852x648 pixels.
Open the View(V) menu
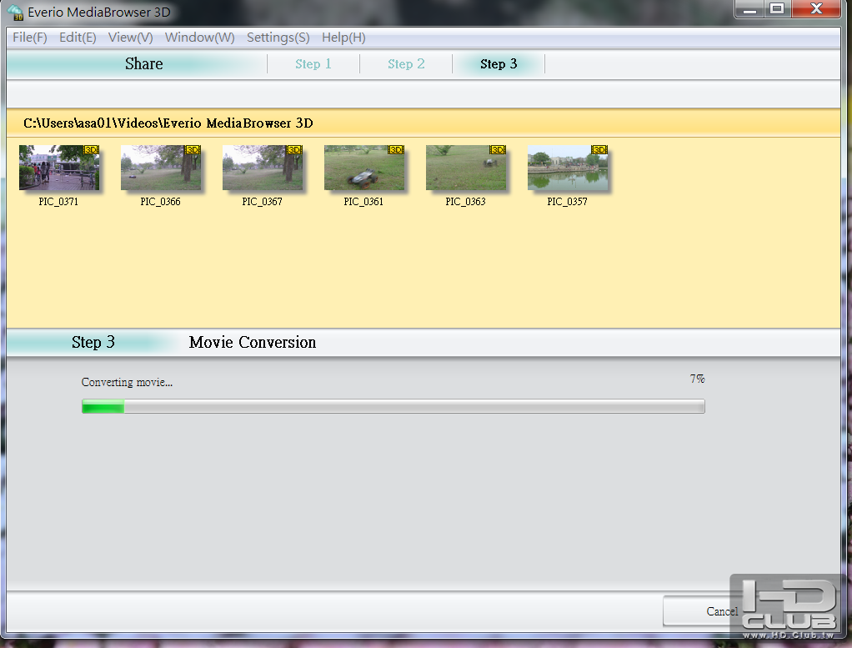130,38
